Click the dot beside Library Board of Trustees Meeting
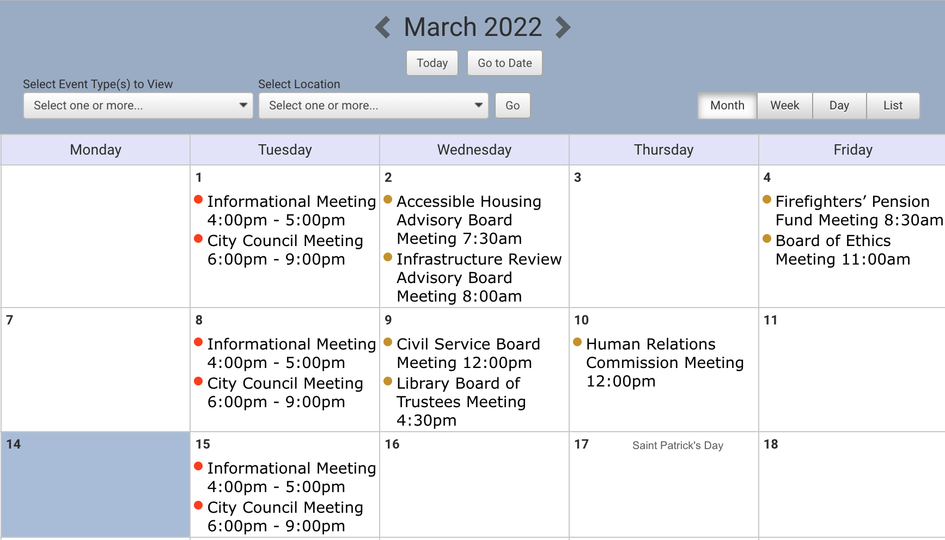This screenshot has height=540, width=945. [x=388, y=381]
